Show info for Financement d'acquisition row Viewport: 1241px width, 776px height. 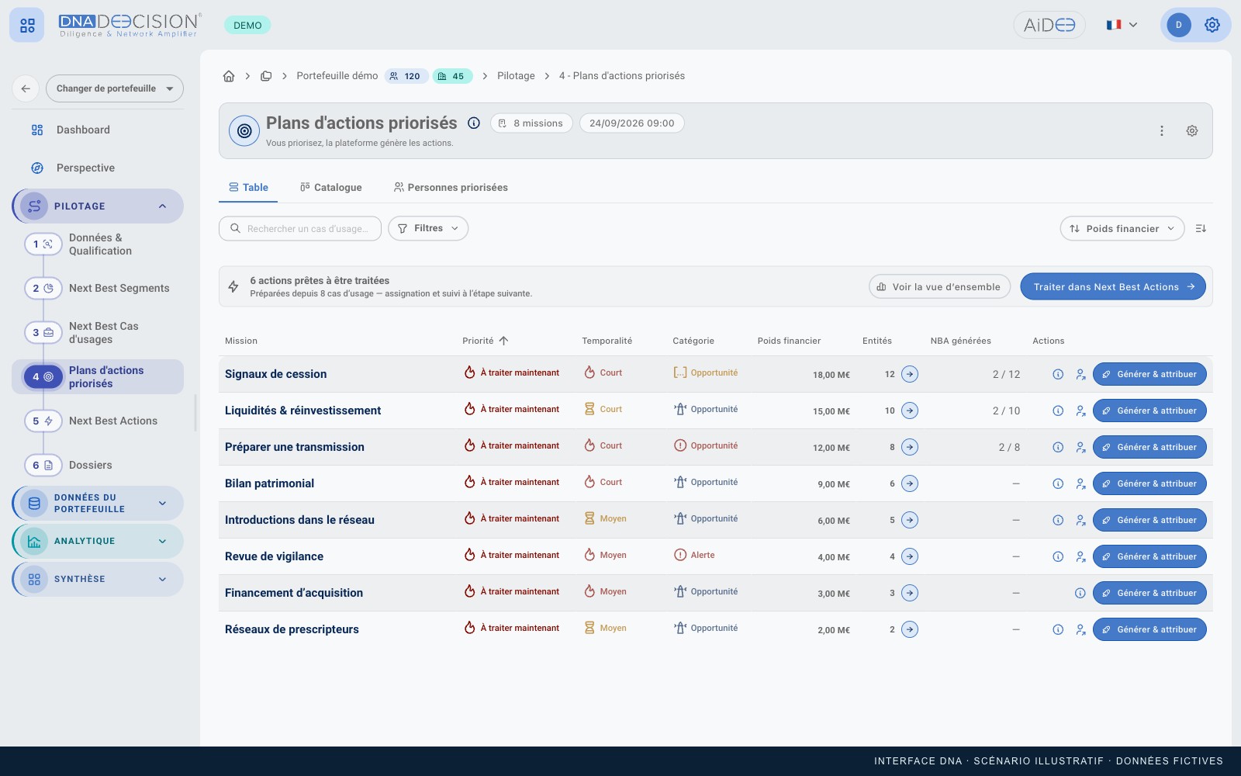1080,593
